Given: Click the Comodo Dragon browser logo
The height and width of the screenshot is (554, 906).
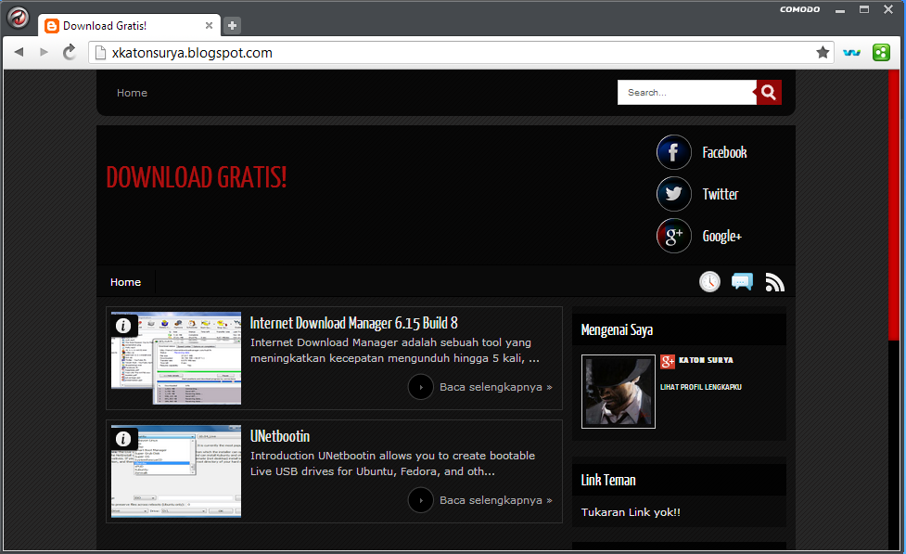Looking at the screenshot, I should (x=18, y=18).
